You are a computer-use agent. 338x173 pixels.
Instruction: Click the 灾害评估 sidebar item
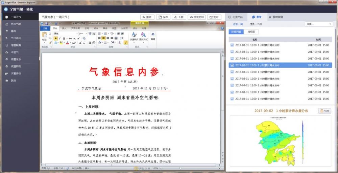tap(16, 73)
